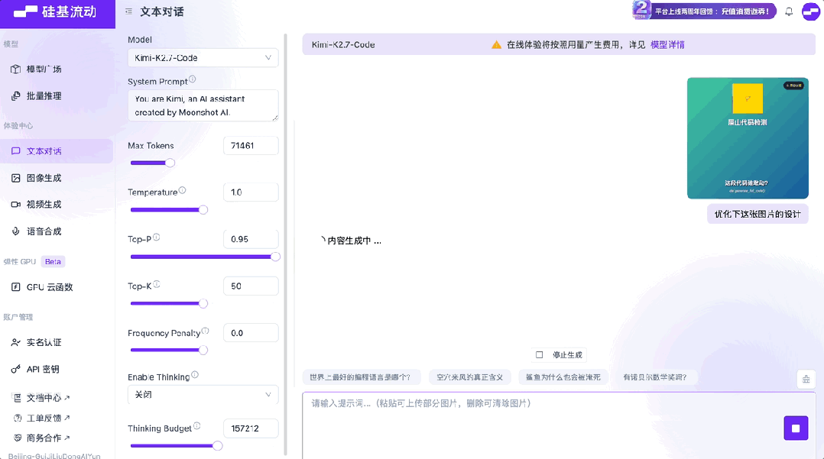Viewport: 824px width, 459px height.
Task: Show Top-P info tooltip icon
Action: coord(157,238)
